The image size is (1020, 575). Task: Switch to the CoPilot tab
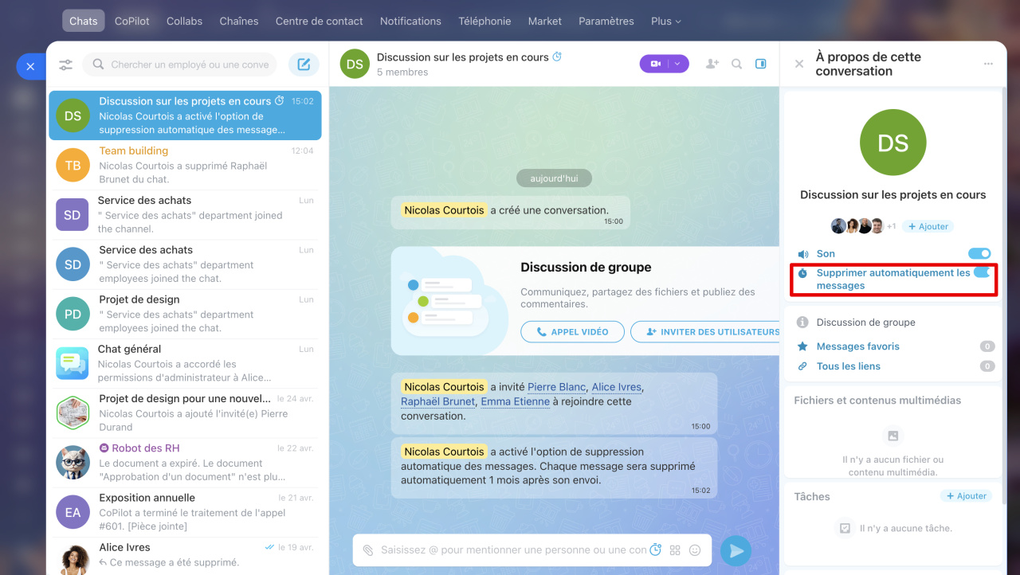click(132, 21)
